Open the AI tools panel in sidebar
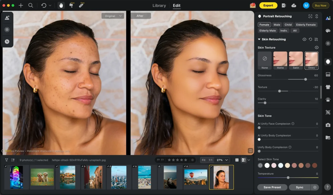 click(x=328, y=18)
